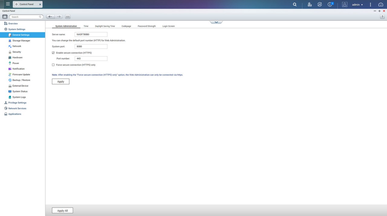Switch to the Codepage tab

click(x=126, y=26)
